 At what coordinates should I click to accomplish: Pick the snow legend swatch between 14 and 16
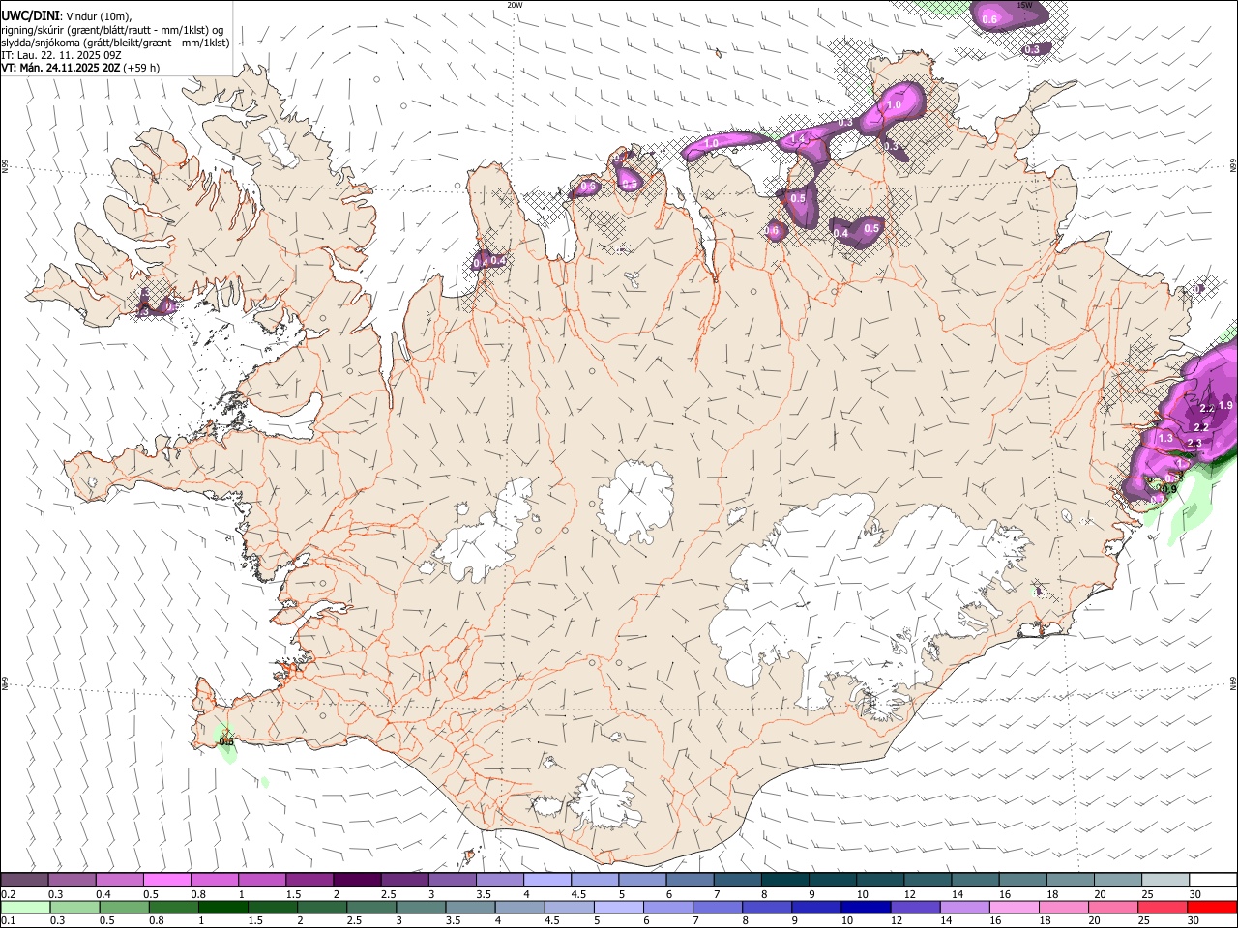(975, 880)
